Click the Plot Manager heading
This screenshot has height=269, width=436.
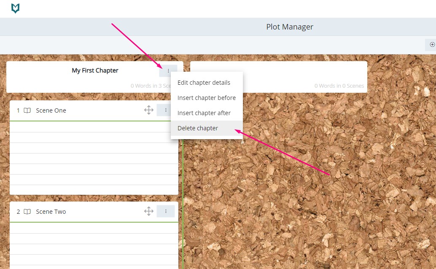coord(289,27)
